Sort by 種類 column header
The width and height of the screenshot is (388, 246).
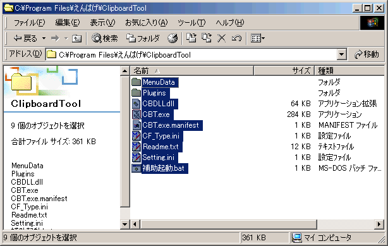point(349,71)
